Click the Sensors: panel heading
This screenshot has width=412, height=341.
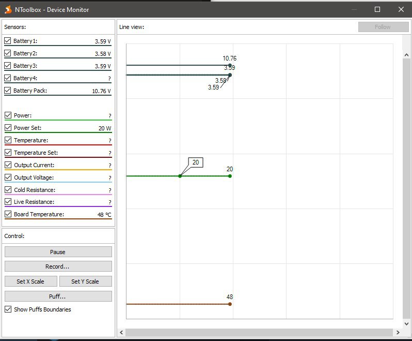pyautogui.click(x=15, y=27)
